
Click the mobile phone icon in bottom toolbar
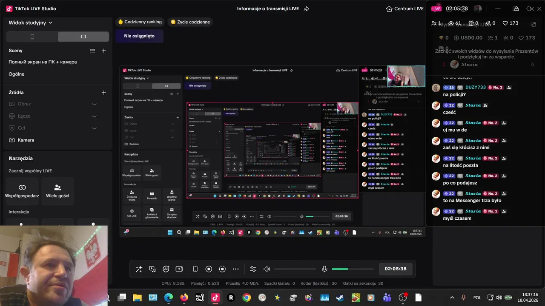click(195, 269)
